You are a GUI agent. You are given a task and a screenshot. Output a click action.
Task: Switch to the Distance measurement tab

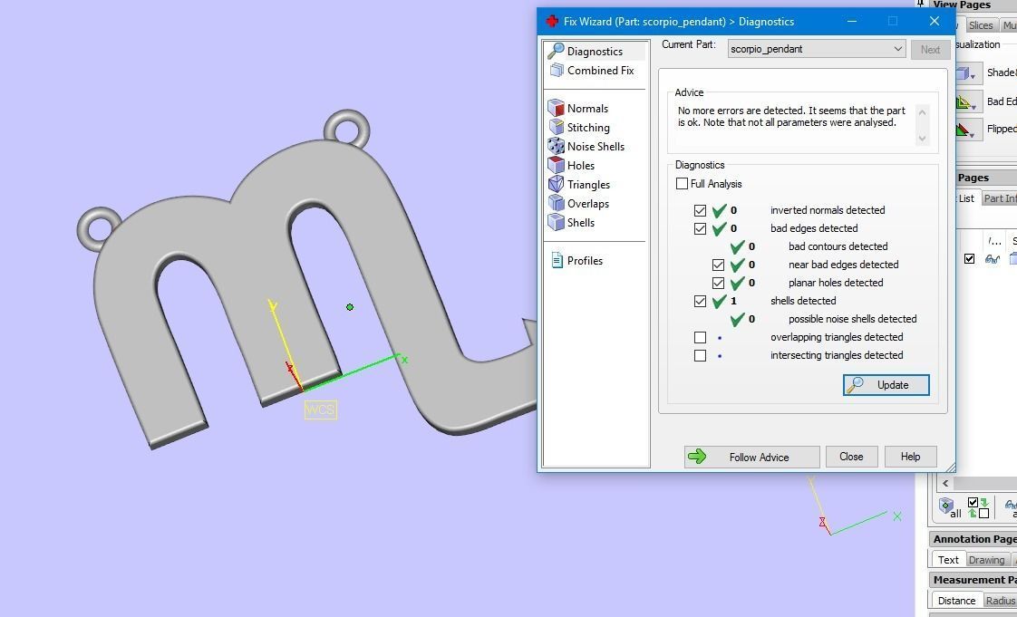point(956,601)
